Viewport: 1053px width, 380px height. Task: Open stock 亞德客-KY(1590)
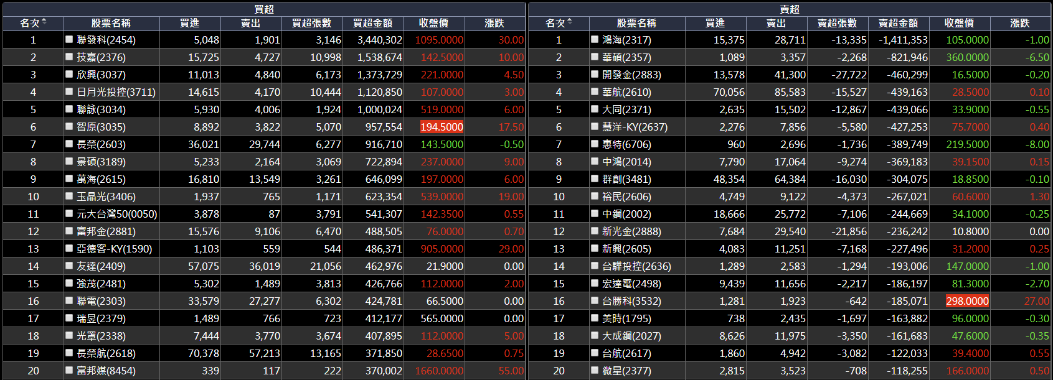click(x=114, y=249)
